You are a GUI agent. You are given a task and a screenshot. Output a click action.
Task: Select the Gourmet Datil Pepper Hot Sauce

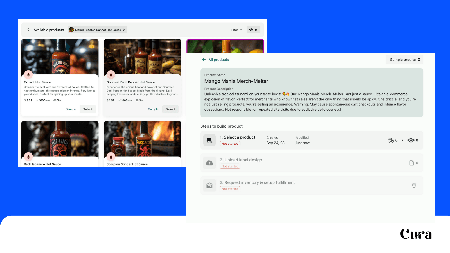[x=170, y=109]
